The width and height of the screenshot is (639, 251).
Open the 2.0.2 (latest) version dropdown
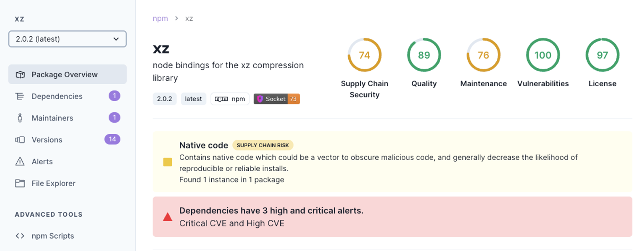(x=67, y=39)
